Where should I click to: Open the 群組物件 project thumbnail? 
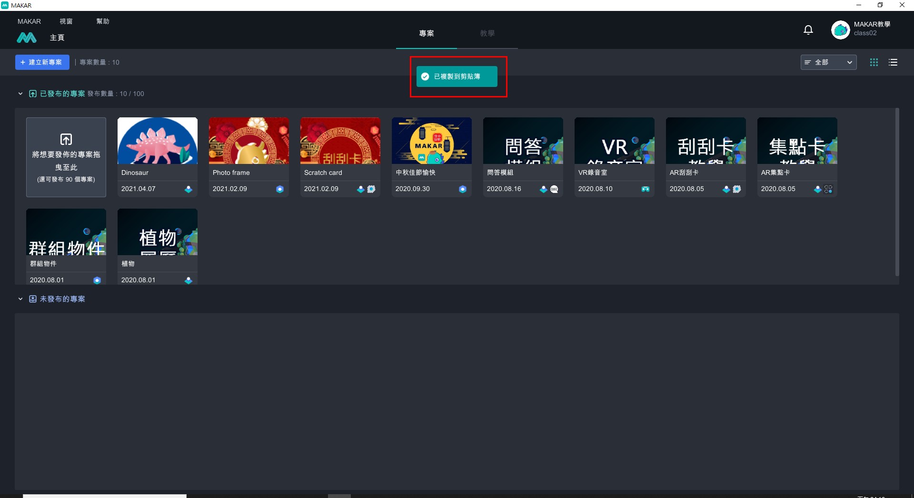(66, 232)
